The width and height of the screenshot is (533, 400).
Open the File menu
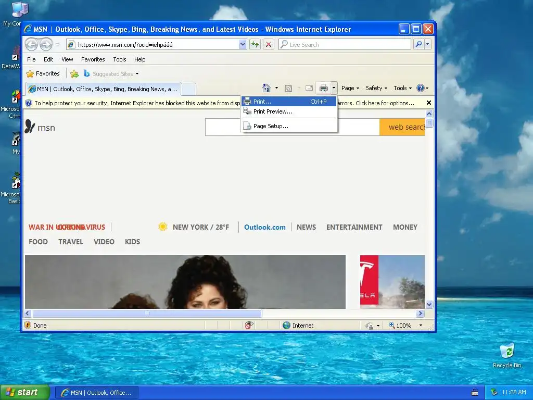tap(31, 59)
